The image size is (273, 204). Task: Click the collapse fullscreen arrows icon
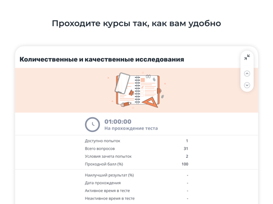pos(247,57)
